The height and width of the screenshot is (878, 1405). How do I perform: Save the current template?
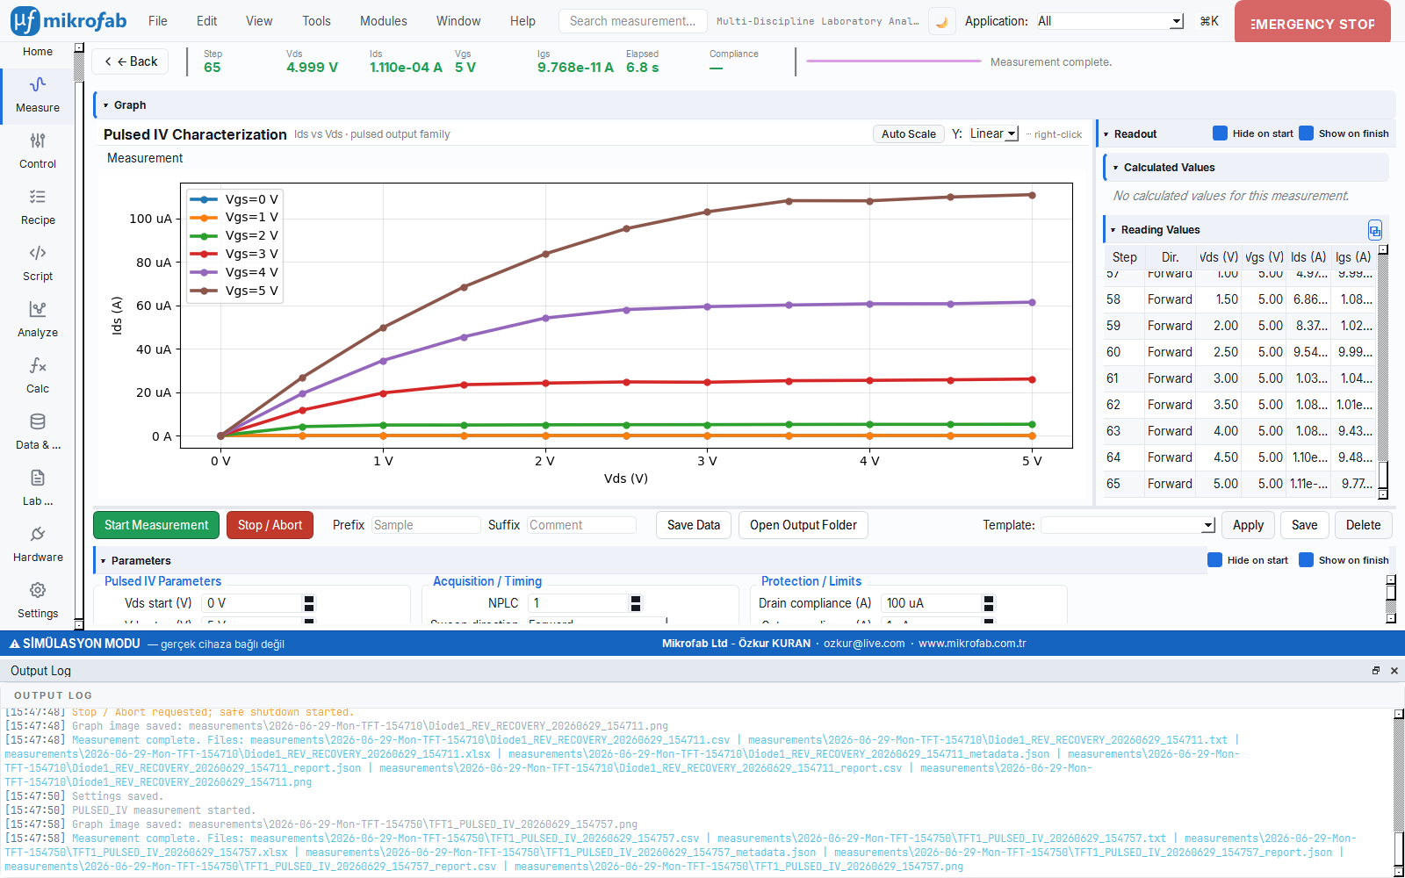click(x=1305, y=525)
